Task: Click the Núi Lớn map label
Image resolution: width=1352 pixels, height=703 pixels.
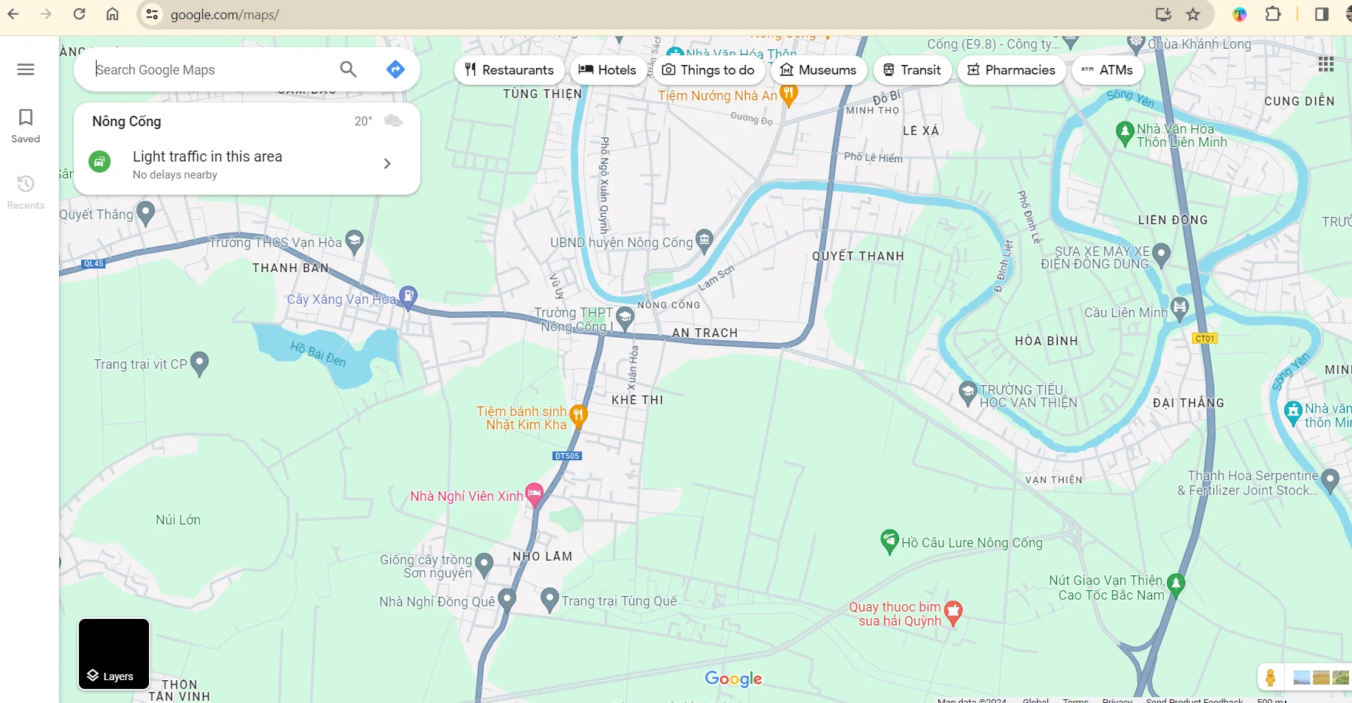Action: coord(178,520)
